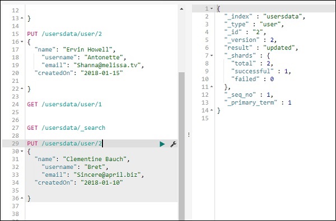Click response closing fold marker at line 11
Screen dimensions: 336x221
click(x=212, y=87)
